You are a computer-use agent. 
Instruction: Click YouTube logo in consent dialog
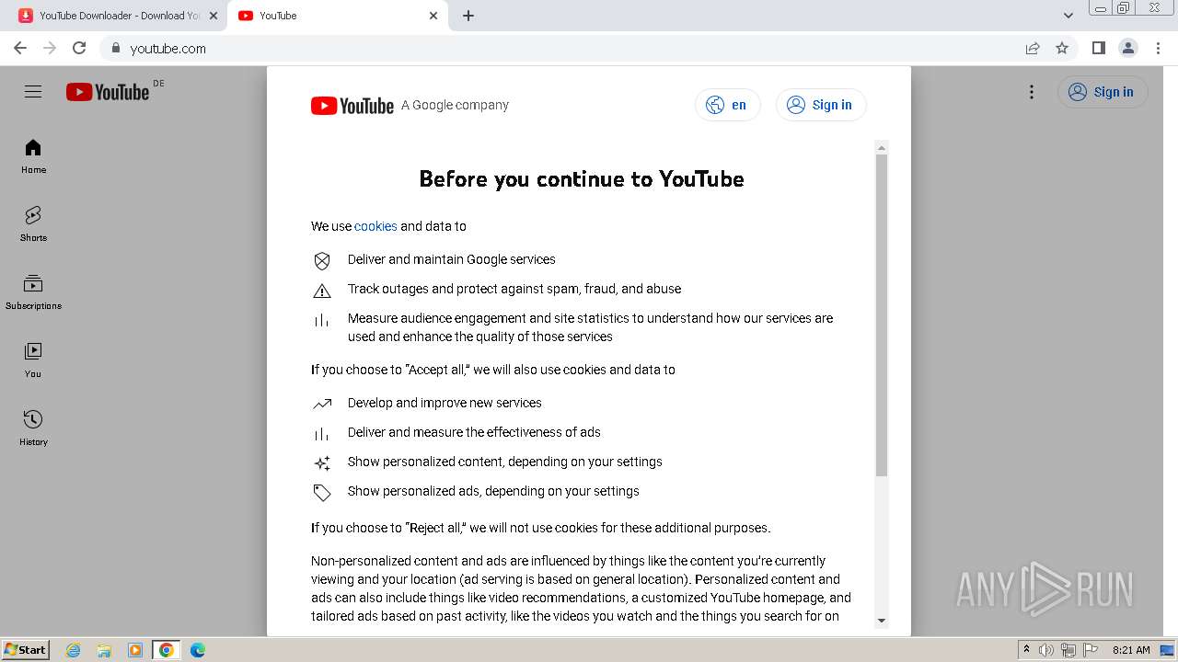[352, 106]
